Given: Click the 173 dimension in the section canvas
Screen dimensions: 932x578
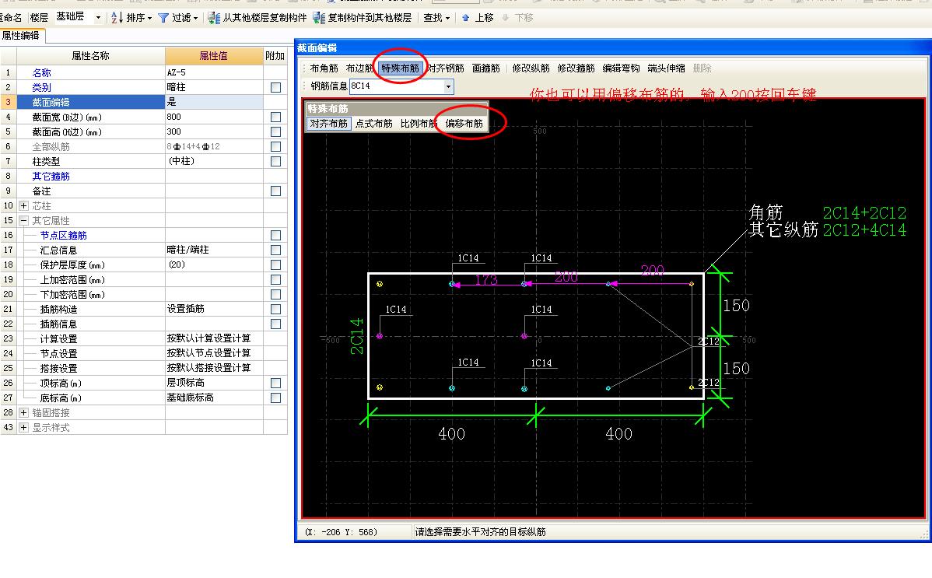Looking at the screenshot, I should (486, 279).
